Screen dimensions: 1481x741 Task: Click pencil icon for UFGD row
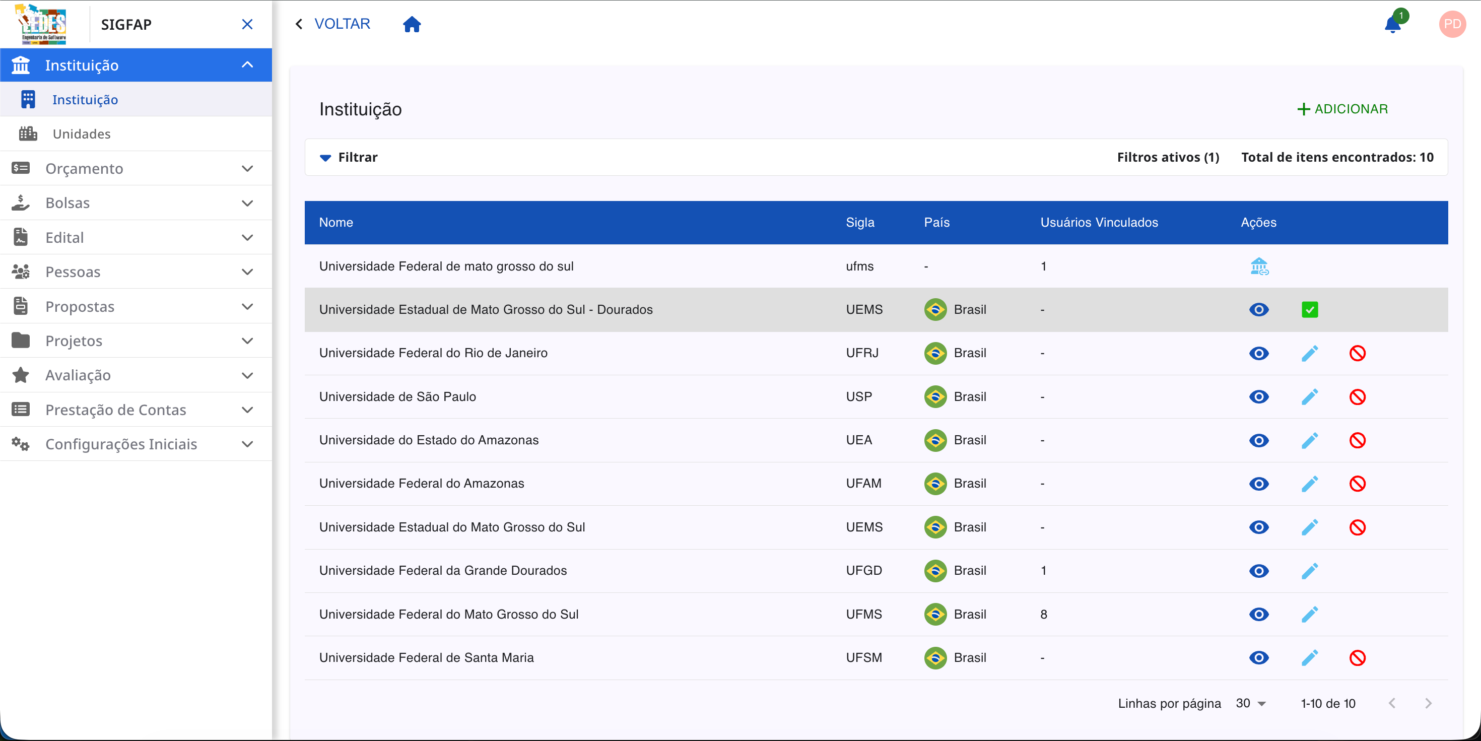coord(1309,571)
